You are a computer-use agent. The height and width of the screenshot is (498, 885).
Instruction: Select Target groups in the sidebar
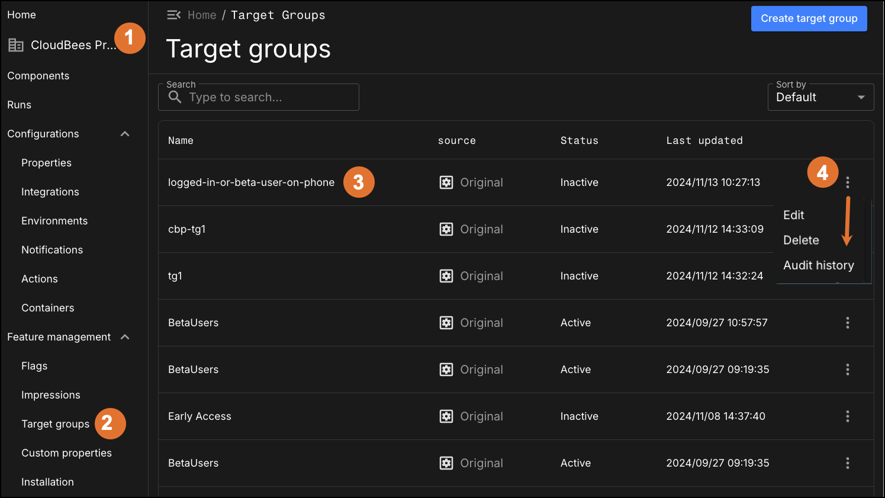click(55, 424)
